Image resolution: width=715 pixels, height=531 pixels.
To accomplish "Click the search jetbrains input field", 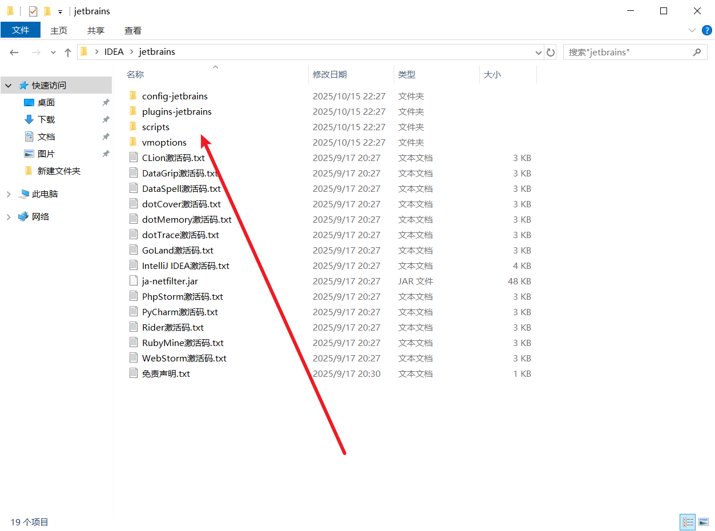I will (628, 52).
